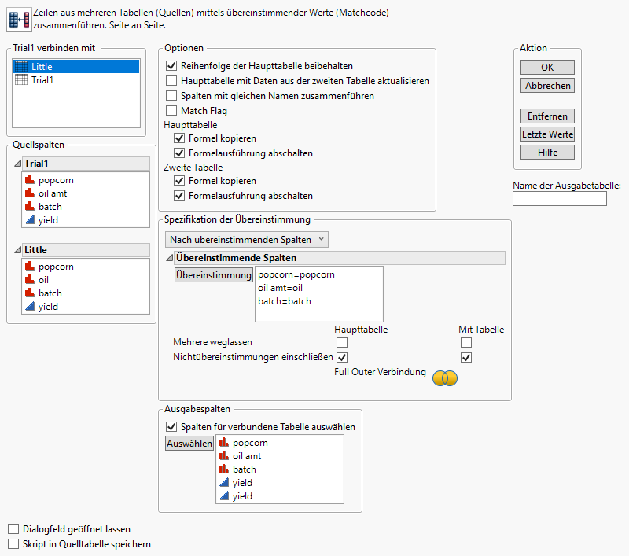Toggle Formel kopieren under Zweite Tabelle
This screenshot has width=629, height=556.
pos(179,181)
